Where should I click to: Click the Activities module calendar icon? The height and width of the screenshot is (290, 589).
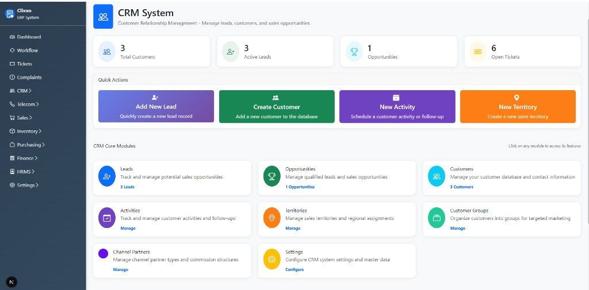[x=107, y=218]
